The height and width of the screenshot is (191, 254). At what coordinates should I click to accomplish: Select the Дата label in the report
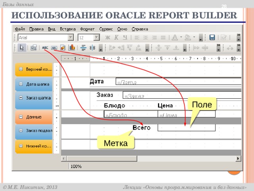click(x=97, y=81)
